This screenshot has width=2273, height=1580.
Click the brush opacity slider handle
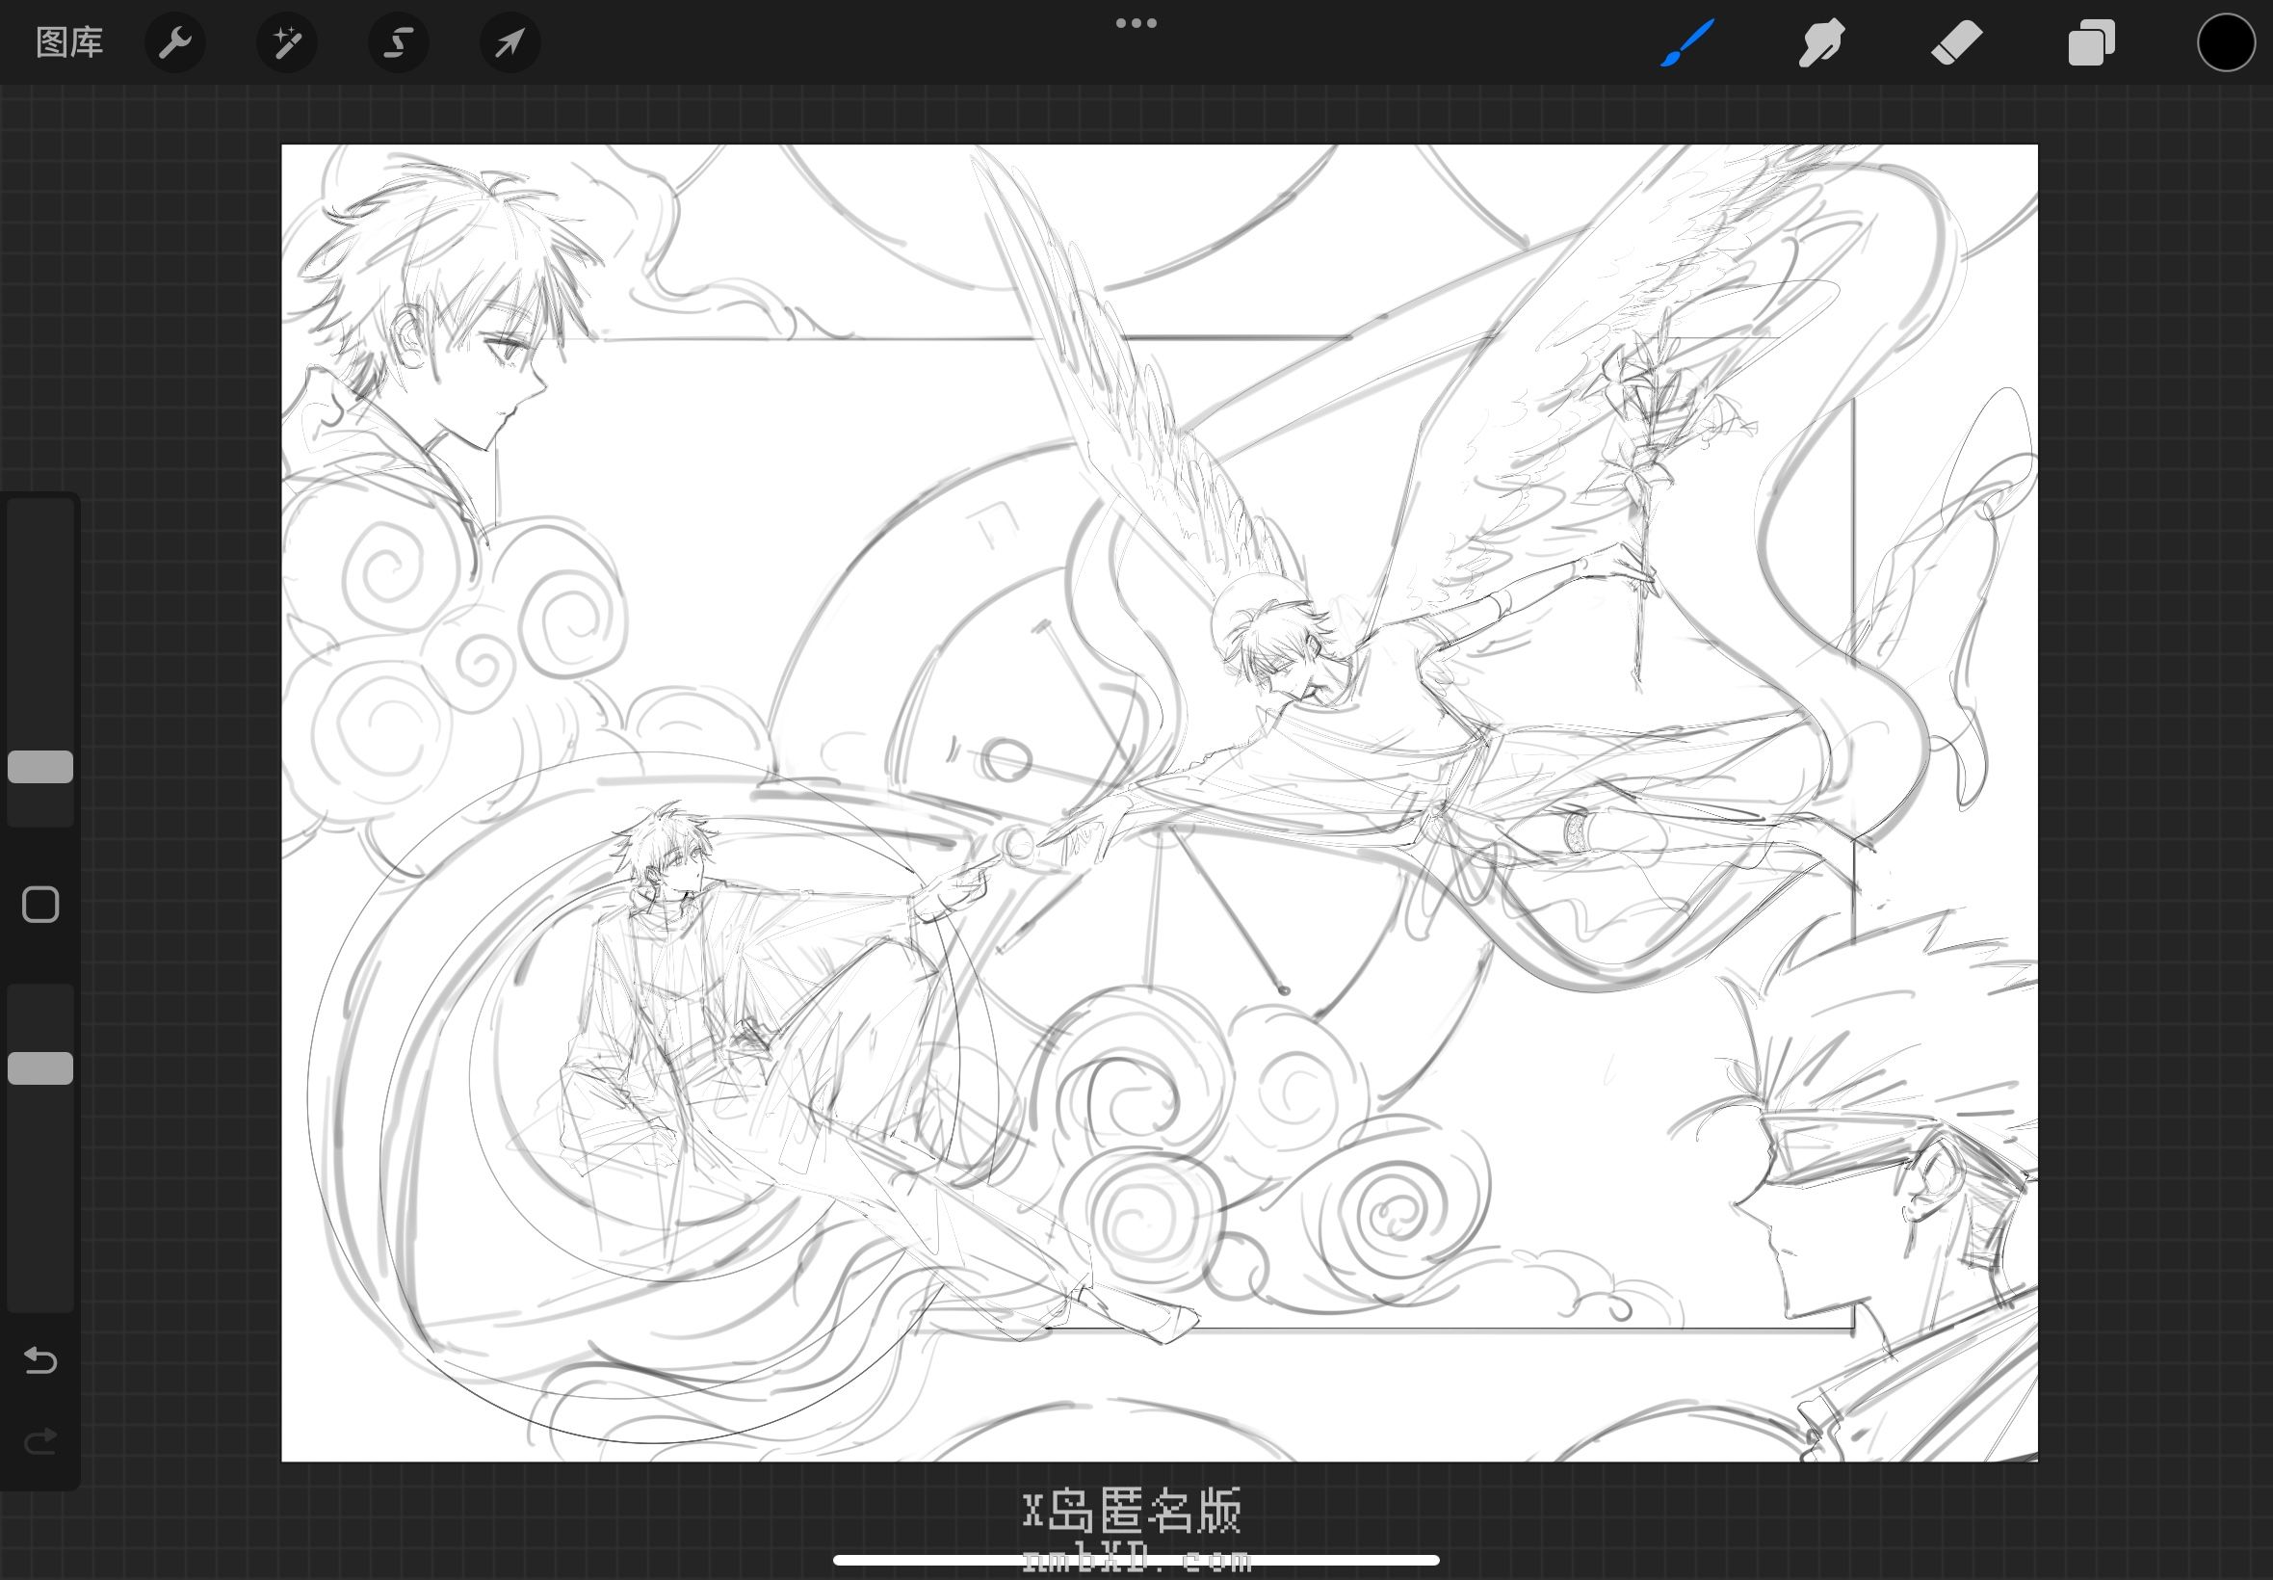(40, 1068)
